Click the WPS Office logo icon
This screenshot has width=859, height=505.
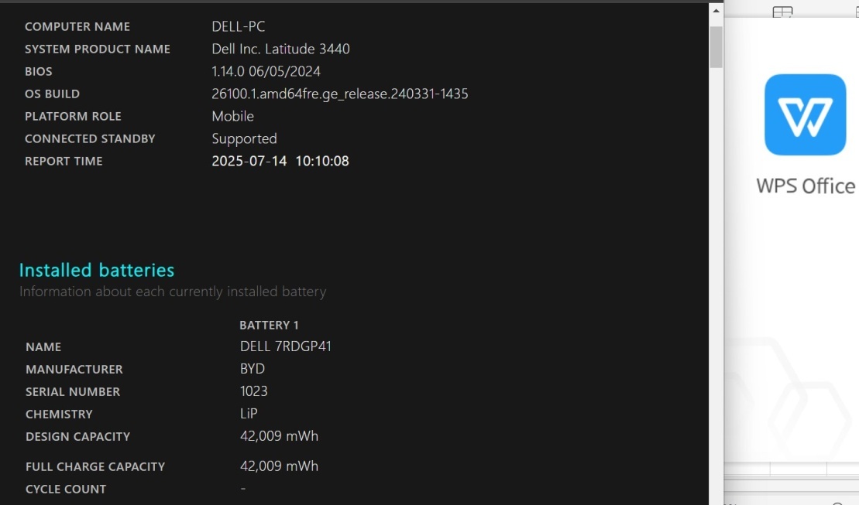(x=805, y=115)
